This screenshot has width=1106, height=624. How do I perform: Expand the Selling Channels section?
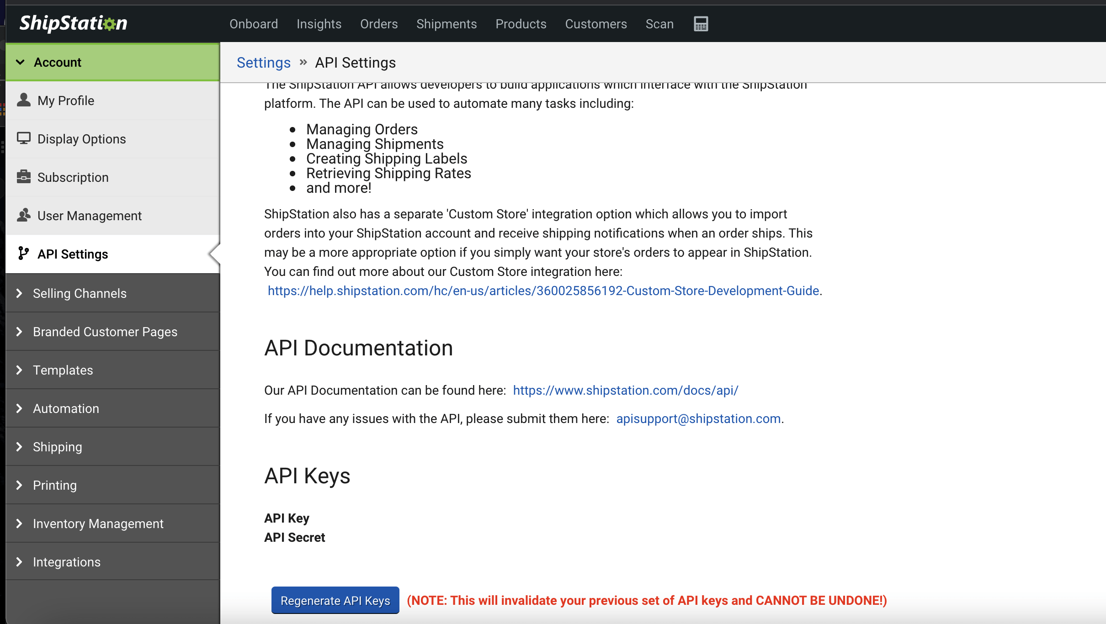pyautogui.click(x=112, y=293)
